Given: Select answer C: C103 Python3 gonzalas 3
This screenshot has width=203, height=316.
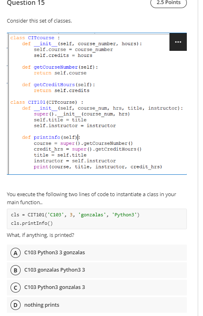Looking at the screenshot, I should [97, 287].
